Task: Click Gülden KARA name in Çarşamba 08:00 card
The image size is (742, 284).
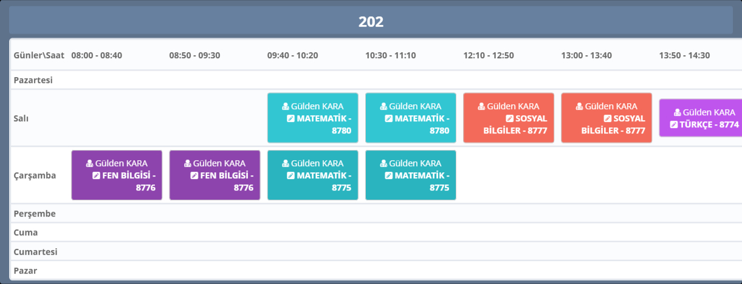Action: coord(121,163)
